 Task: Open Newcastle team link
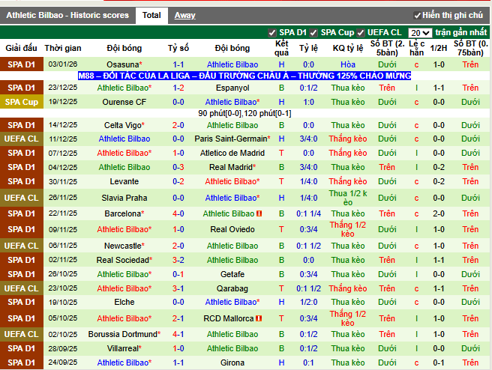pos(124,246)
